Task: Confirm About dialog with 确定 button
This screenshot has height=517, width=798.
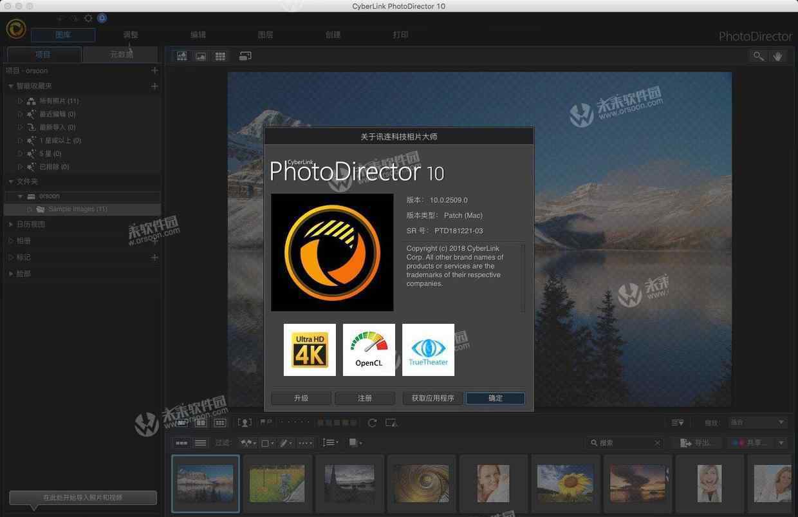Action: pyautogui.click(x=496, y=399)
